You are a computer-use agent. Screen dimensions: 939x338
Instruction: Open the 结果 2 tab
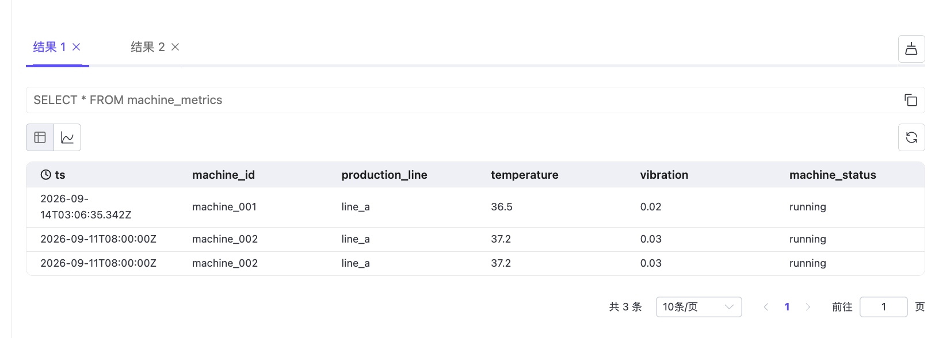pos(148,47)
